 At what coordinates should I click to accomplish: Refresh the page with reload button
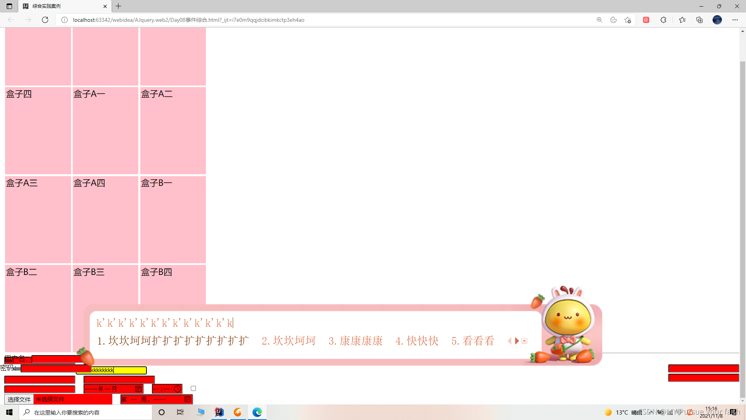click(45, 20)
